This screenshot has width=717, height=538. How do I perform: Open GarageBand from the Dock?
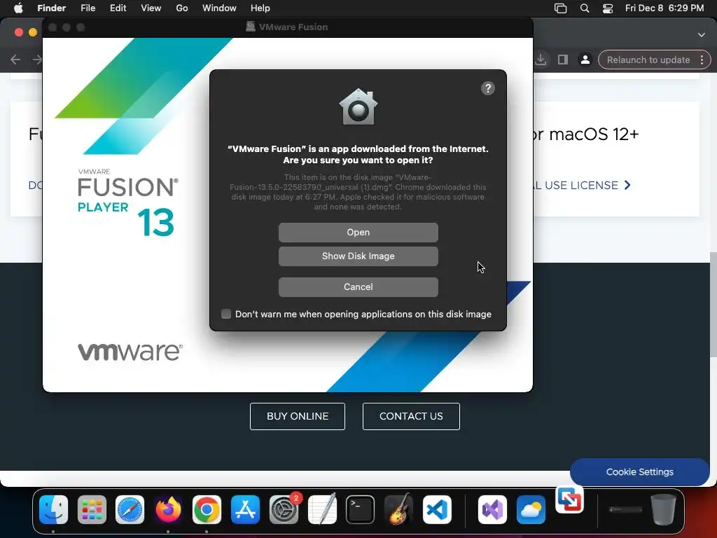tap(398, 510)
